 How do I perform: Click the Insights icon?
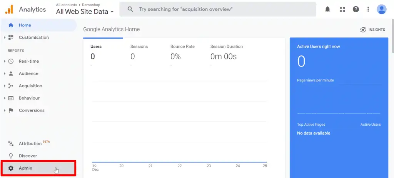click(x=363, y=30)
